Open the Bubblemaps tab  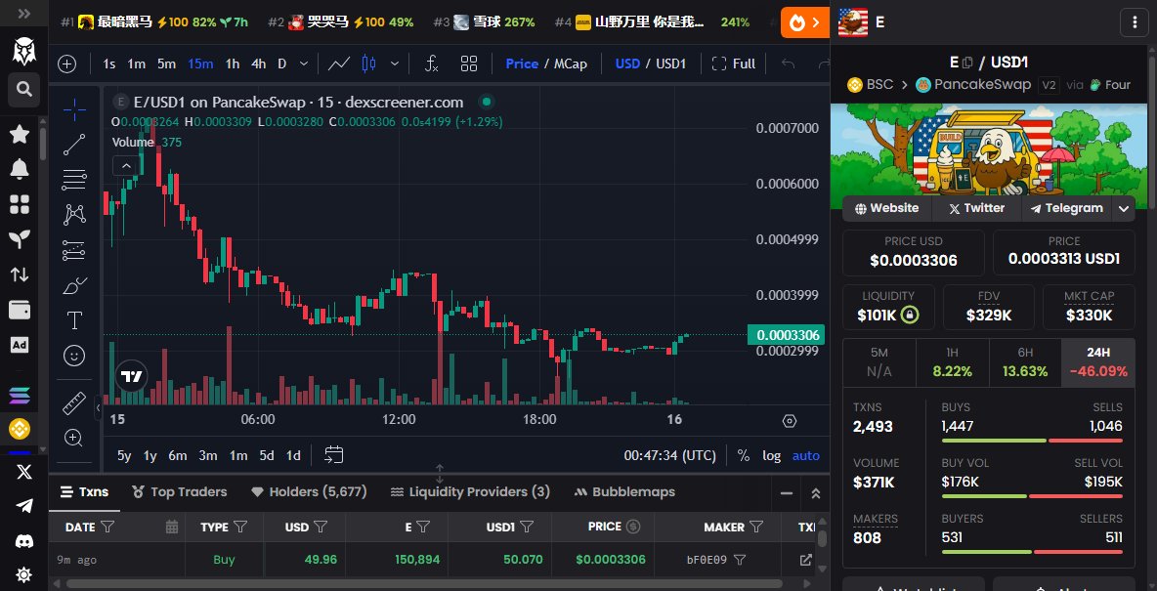[x=624, y=491]
